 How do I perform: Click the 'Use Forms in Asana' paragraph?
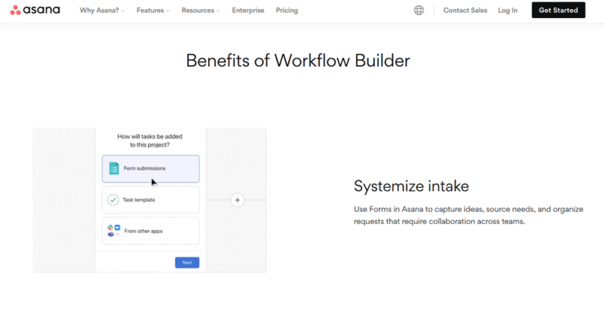click(468, 215)
